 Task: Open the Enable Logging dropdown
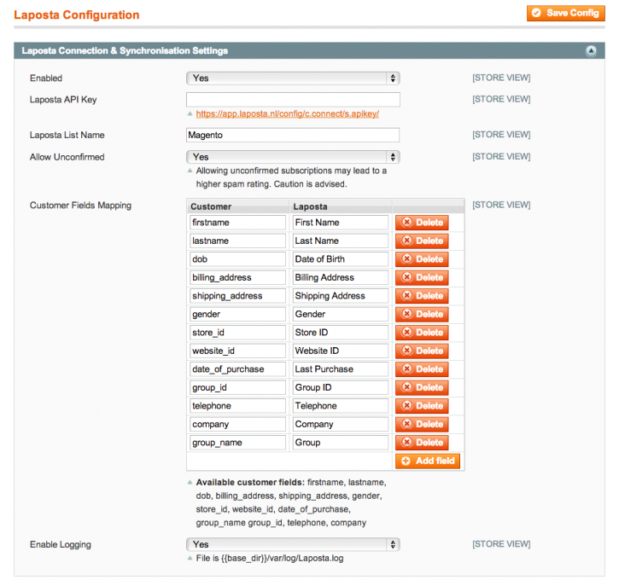point(293,544)
